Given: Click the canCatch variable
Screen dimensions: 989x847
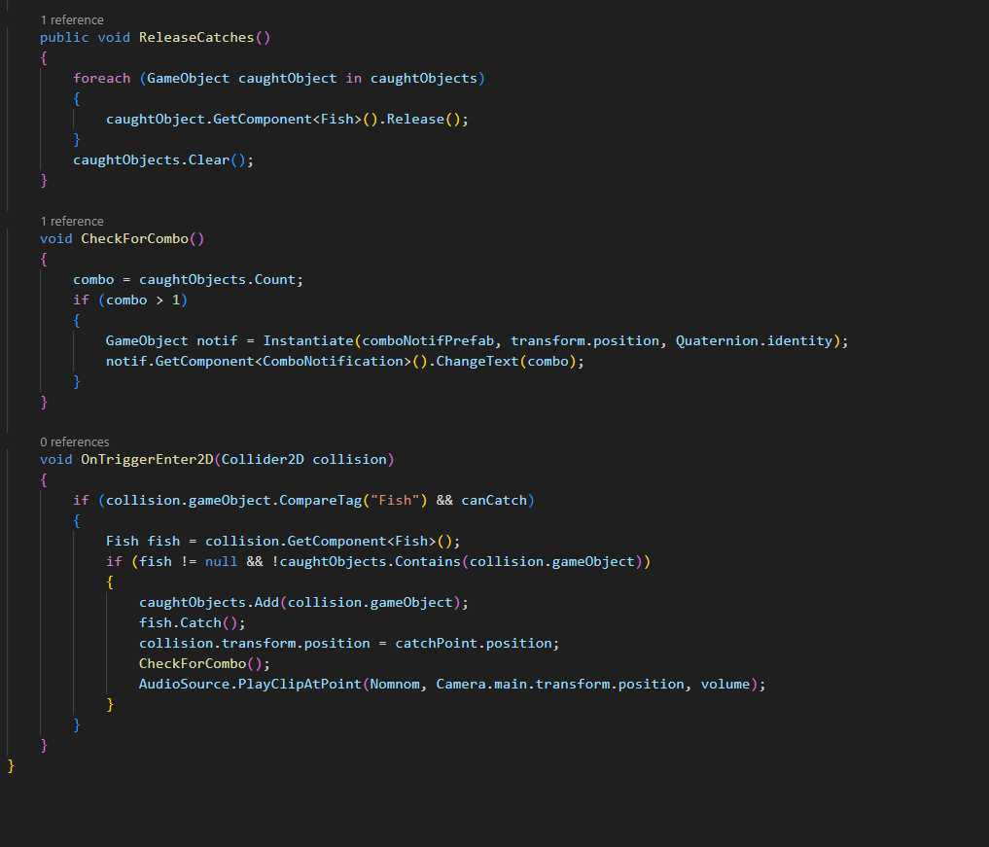Looking at the screenshot, I should point(494,501).
